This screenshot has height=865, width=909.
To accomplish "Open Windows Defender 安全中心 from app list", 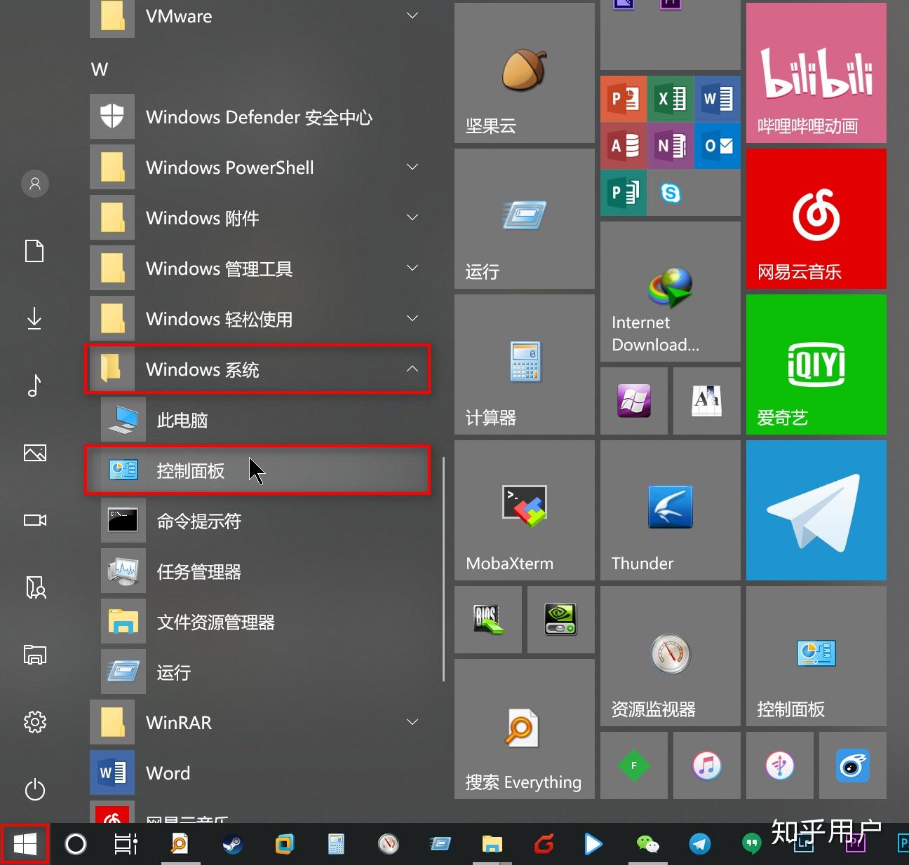I will [258, 117].
